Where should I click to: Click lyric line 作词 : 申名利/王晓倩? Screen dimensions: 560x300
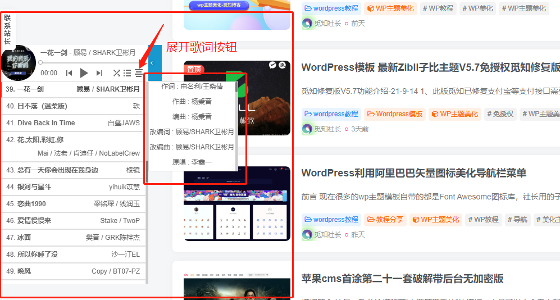(192, 87)
